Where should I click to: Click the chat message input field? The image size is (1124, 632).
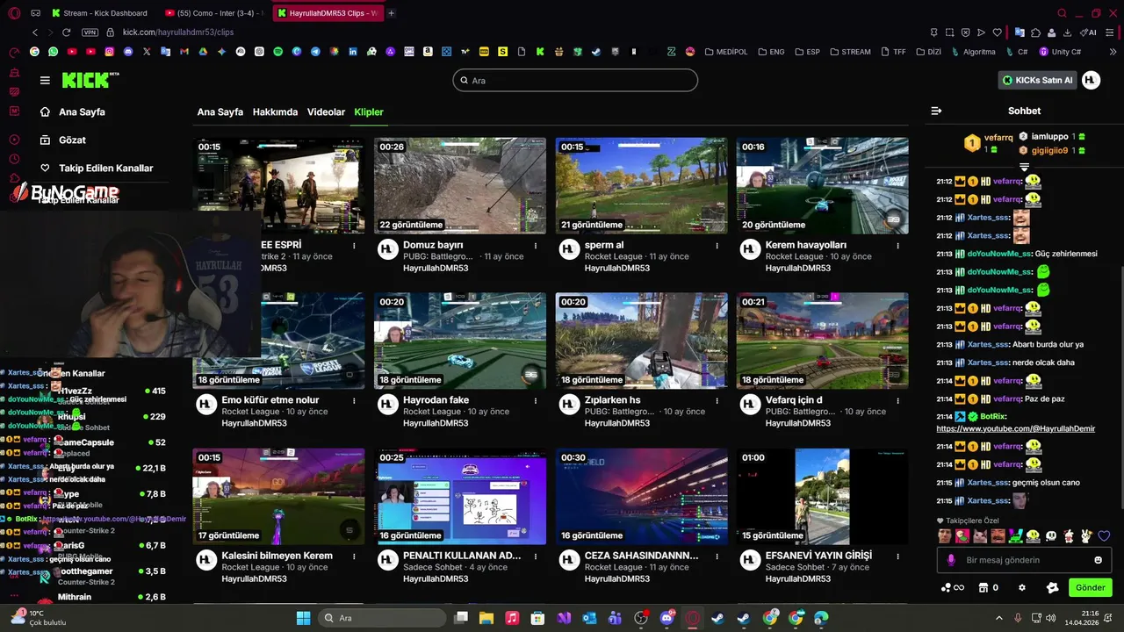tap(1023, 560)
